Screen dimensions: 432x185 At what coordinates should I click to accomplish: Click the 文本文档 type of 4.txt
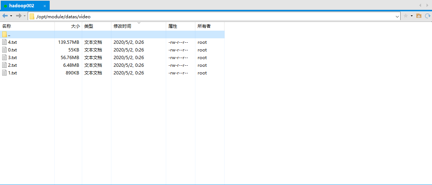[93, 42]
